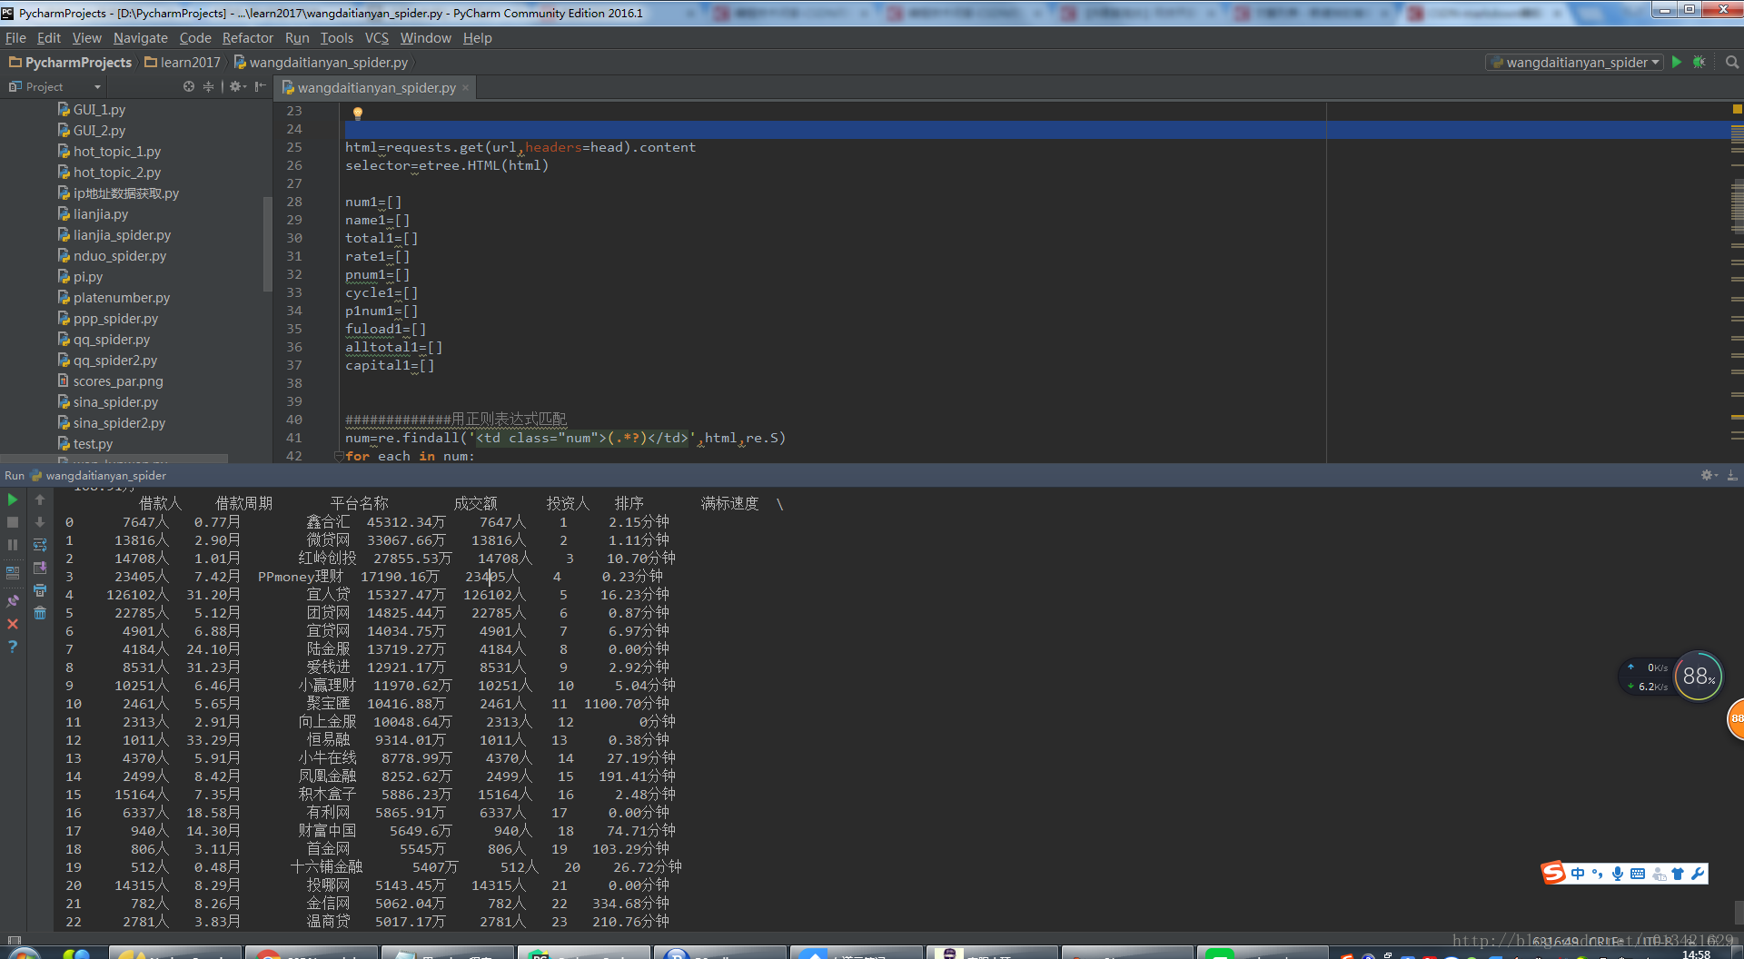Click Collapse All icon in Project panel
1744x959 pixels.
point(209,86)
